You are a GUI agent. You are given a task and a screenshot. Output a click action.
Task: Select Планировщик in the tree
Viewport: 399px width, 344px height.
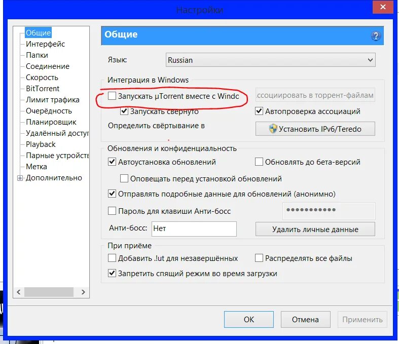click(x=51, y=122)
